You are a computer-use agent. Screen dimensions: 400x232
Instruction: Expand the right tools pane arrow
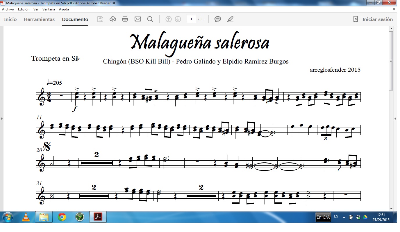point(395,119)
